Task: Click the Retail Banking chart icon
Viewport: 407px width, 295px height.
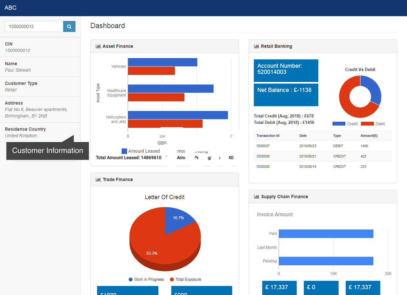Action: pyautogui.click(x=257, y=46)
